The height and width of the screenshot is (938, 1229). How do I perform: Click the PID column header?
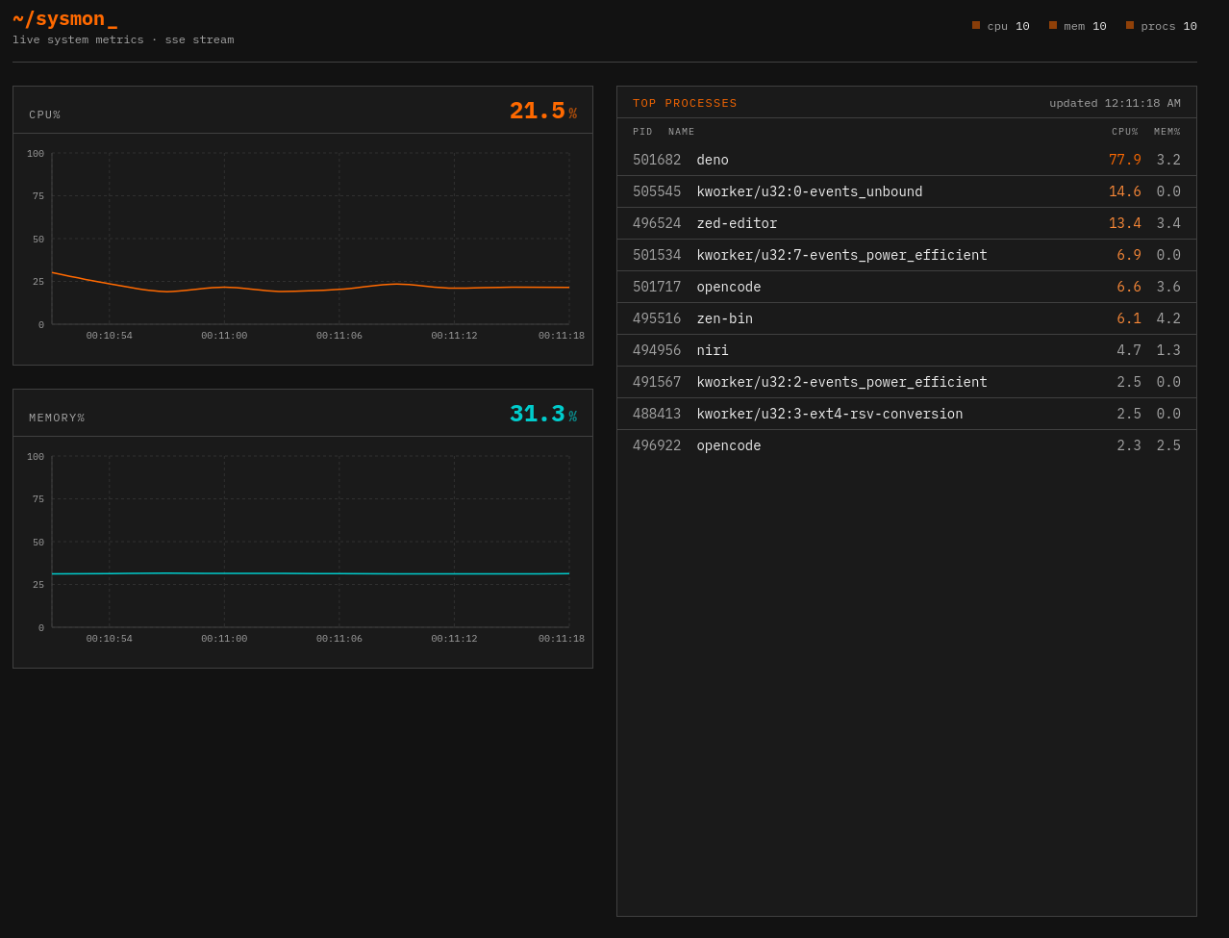point(642,133)
